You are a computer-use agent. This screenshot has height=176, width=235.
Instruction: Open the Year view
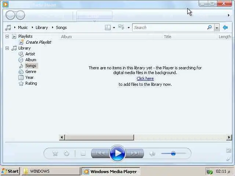pyautogui.click(x=29, y=77)
